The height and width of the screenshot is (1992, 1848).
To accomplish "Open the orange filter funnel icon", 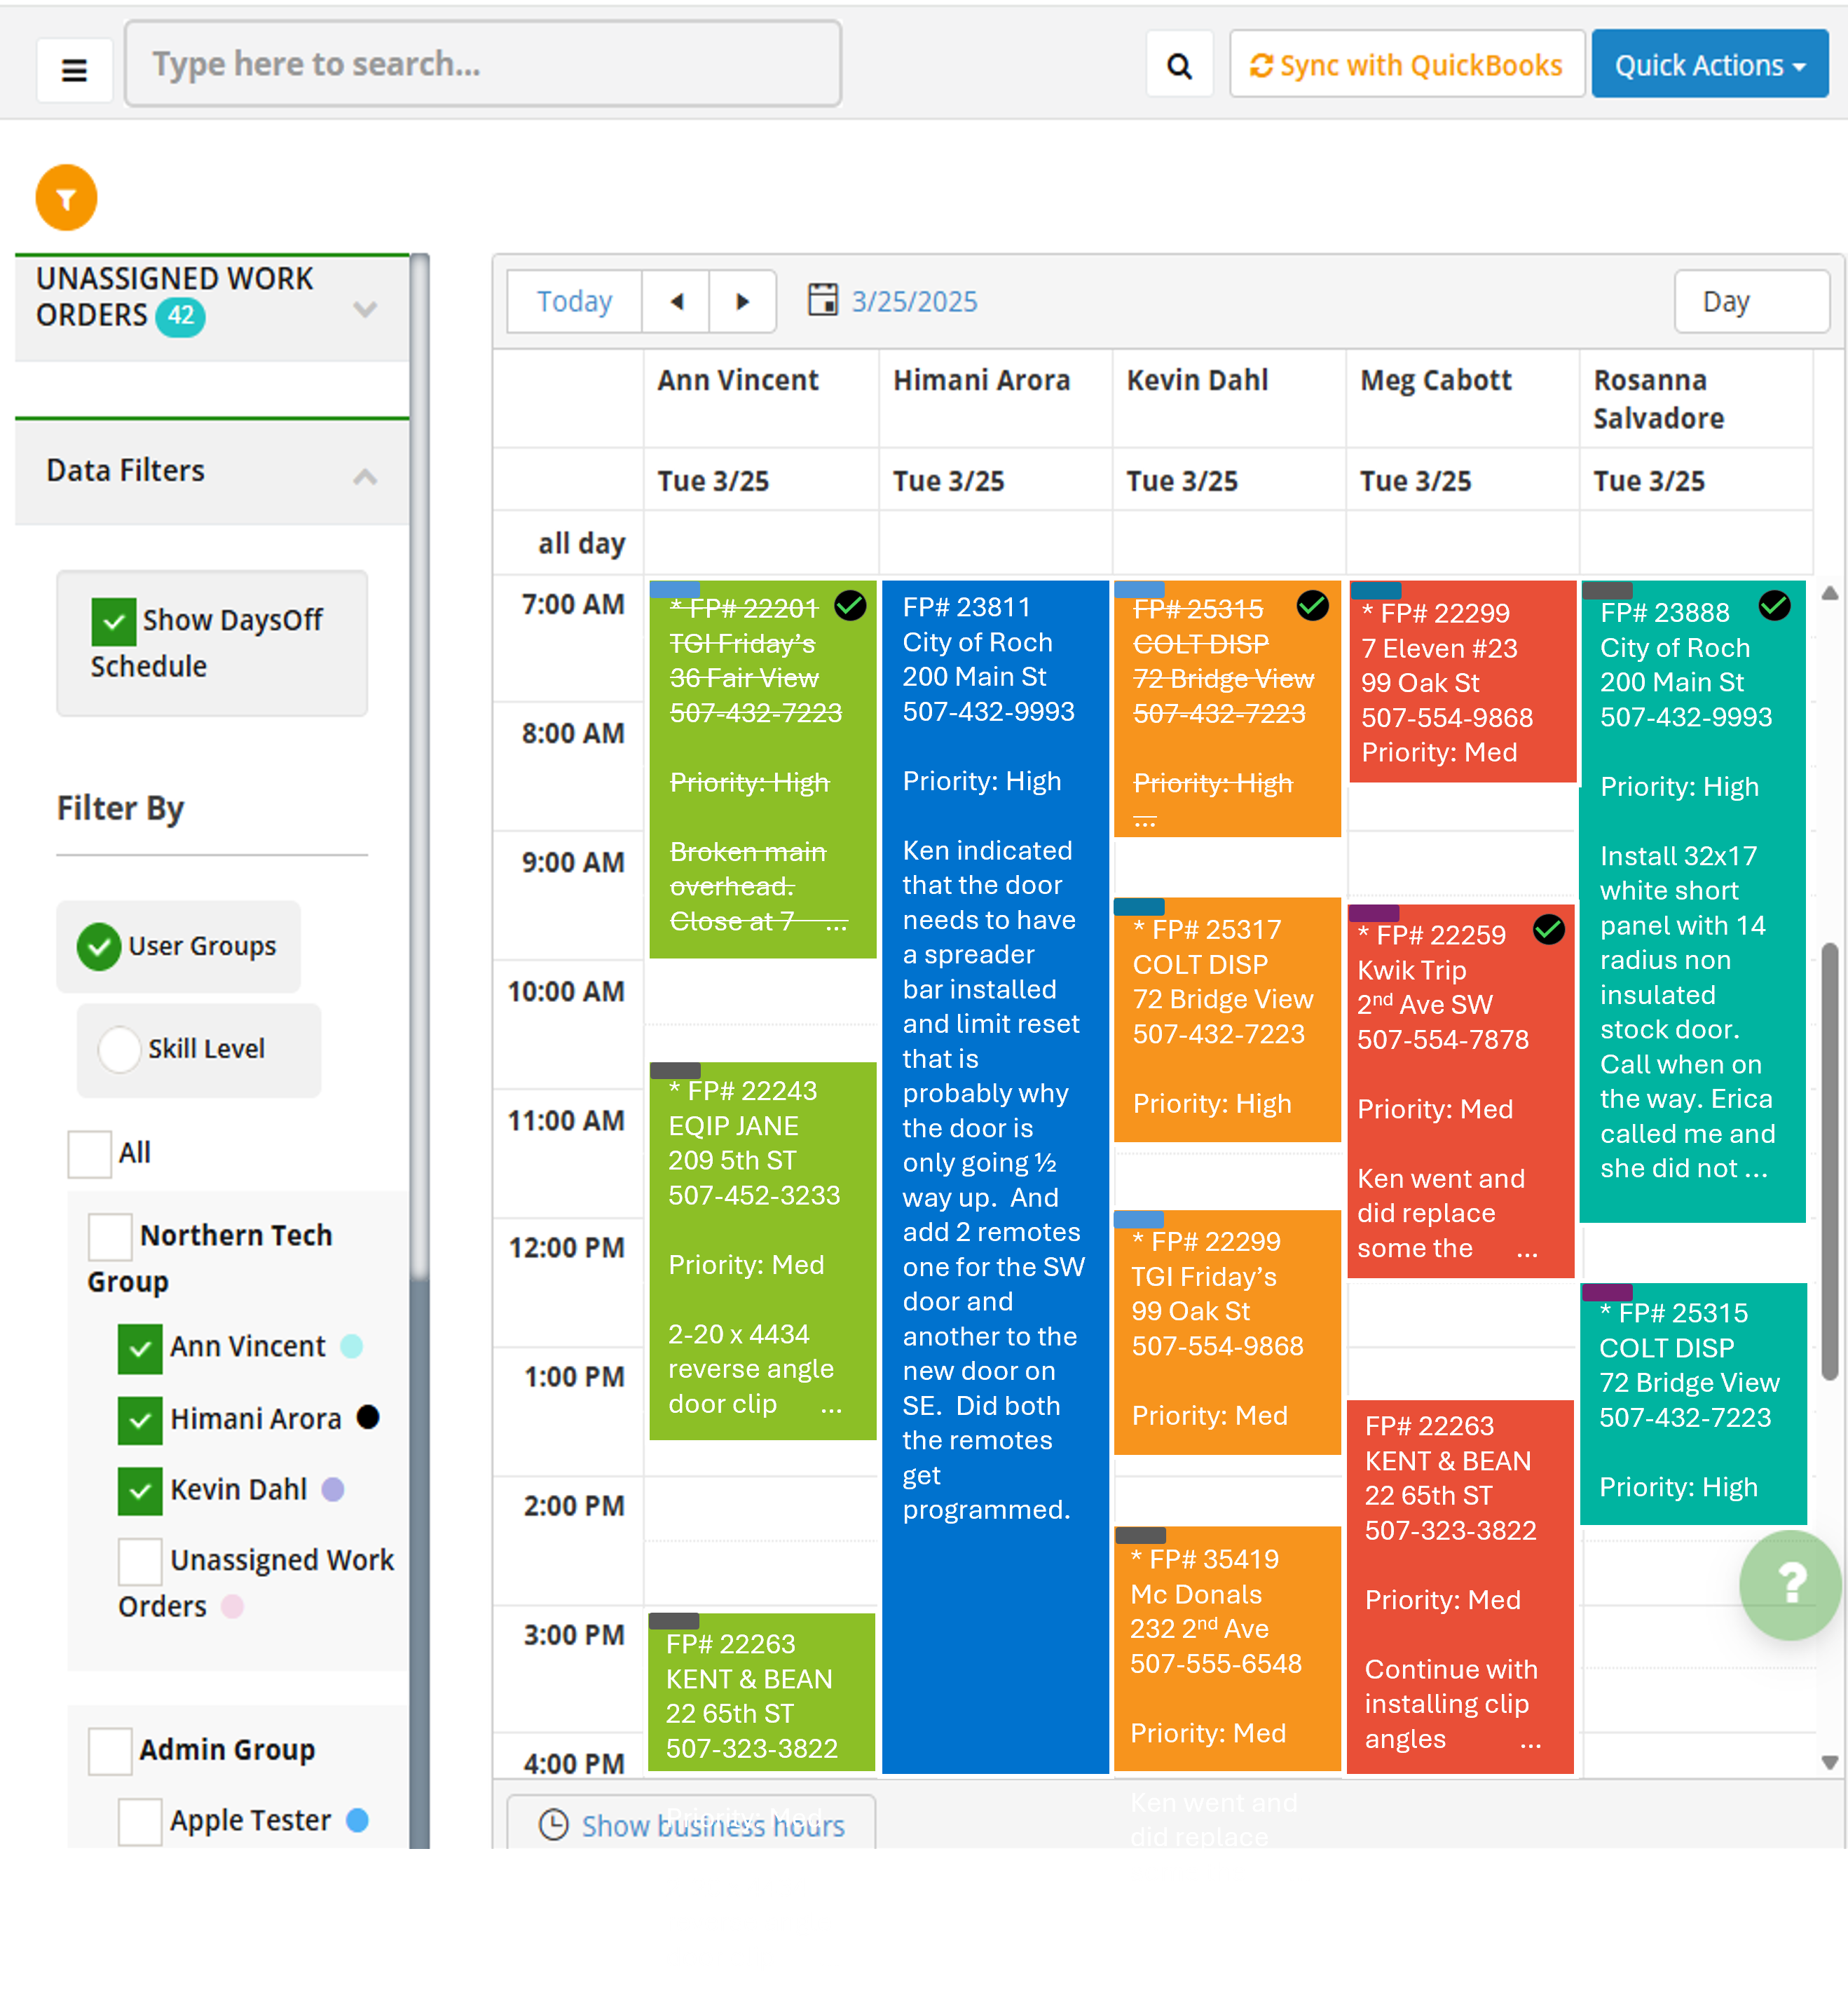I will pos(65,197).
